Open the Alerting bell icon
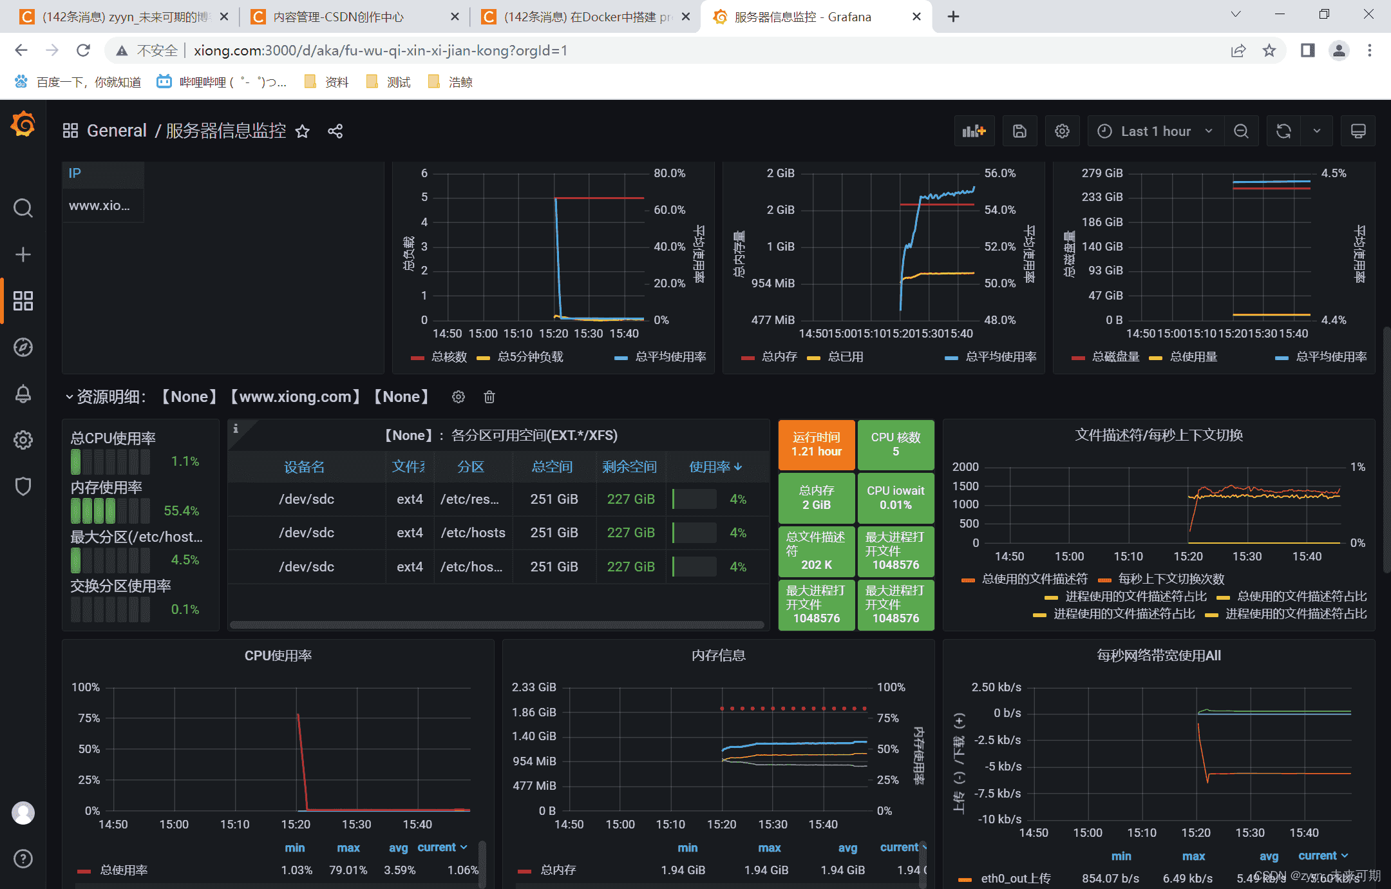This screenshot has height=889, width=1391. point(23,394)
